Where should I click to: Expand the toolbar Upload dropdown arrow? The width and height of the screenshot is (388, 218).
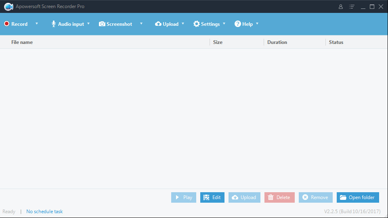point(183,24)
